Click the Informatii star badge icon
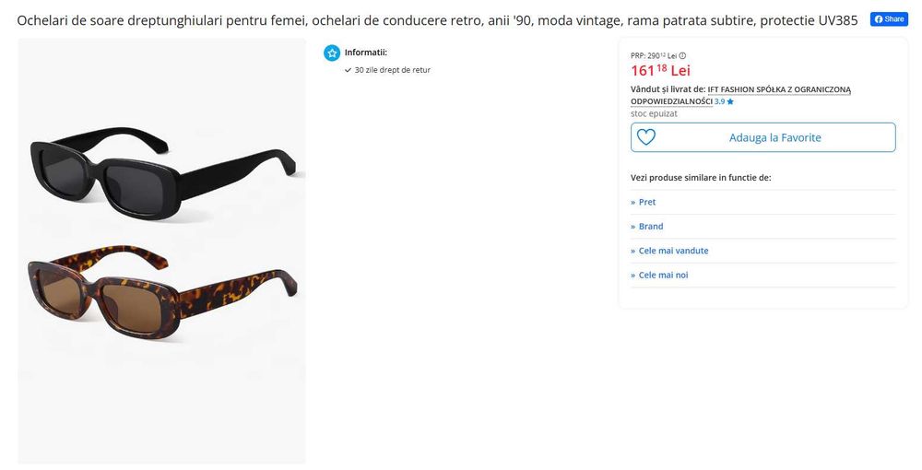 (332, 53)
